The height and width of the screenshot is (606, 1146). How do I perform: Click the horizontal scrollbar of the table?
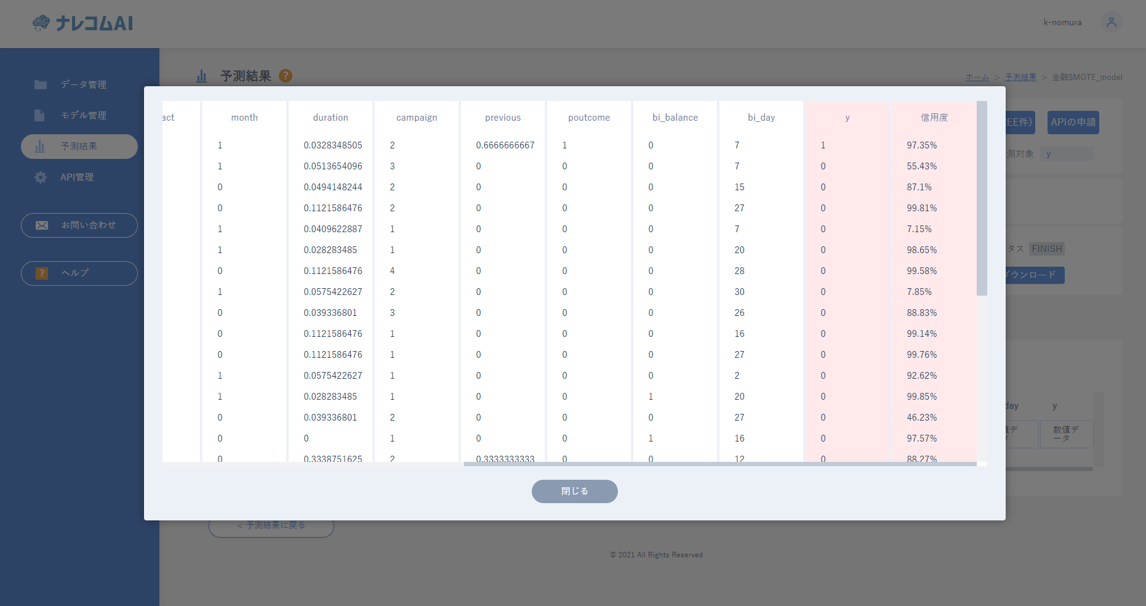tap(720, 464)
